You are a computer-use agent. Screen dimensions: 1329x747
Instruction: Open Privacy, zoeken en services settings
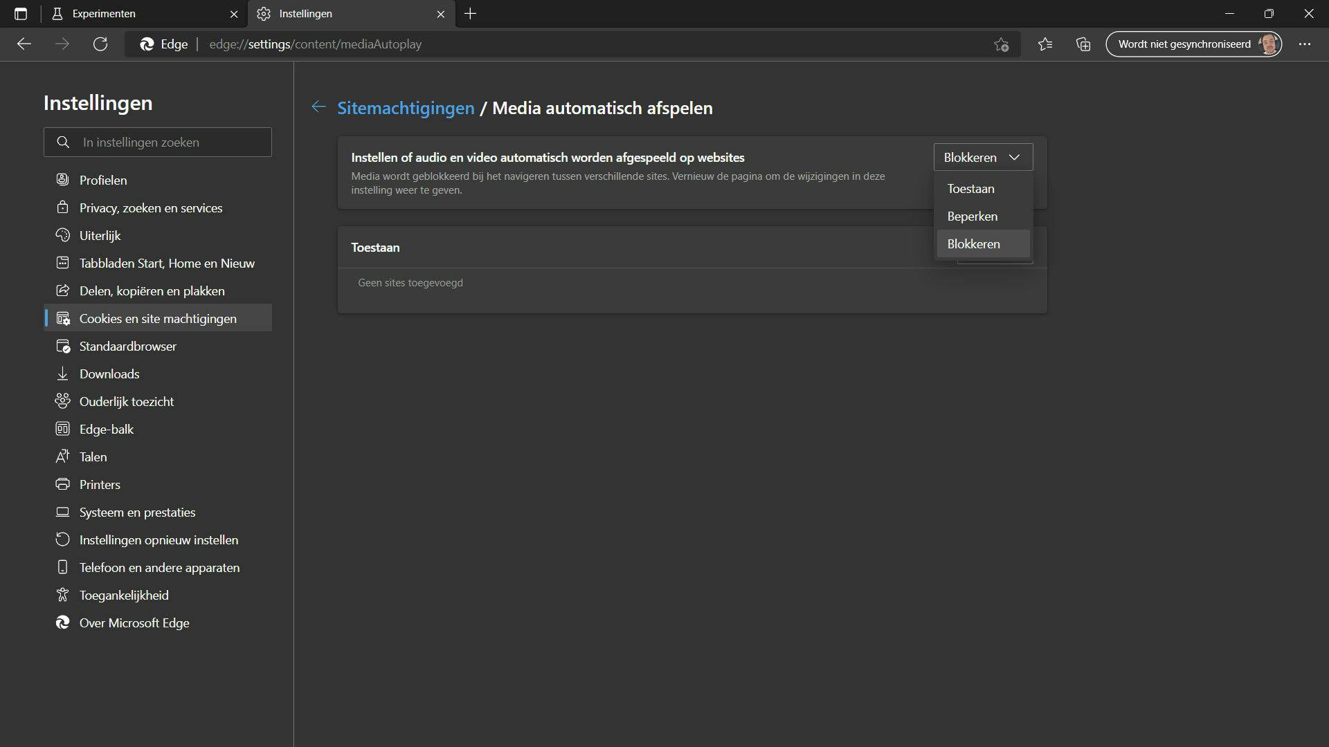coord(150,208)
